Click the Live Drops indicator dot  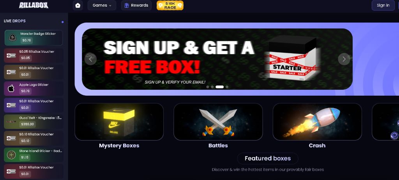click(63, 22)
